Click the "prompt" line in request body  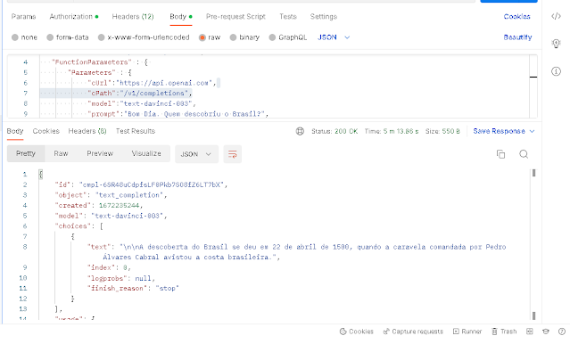(178, 114)
